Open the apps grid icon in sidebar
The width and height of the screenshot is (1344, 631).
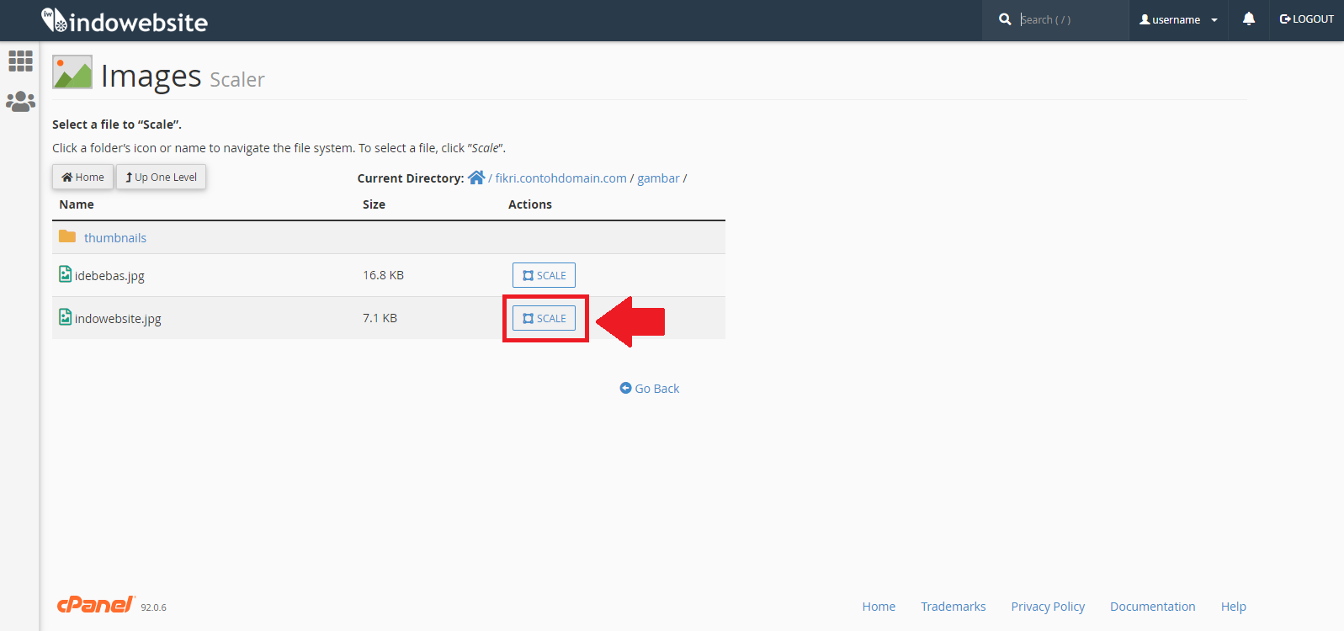pos(20,61)
